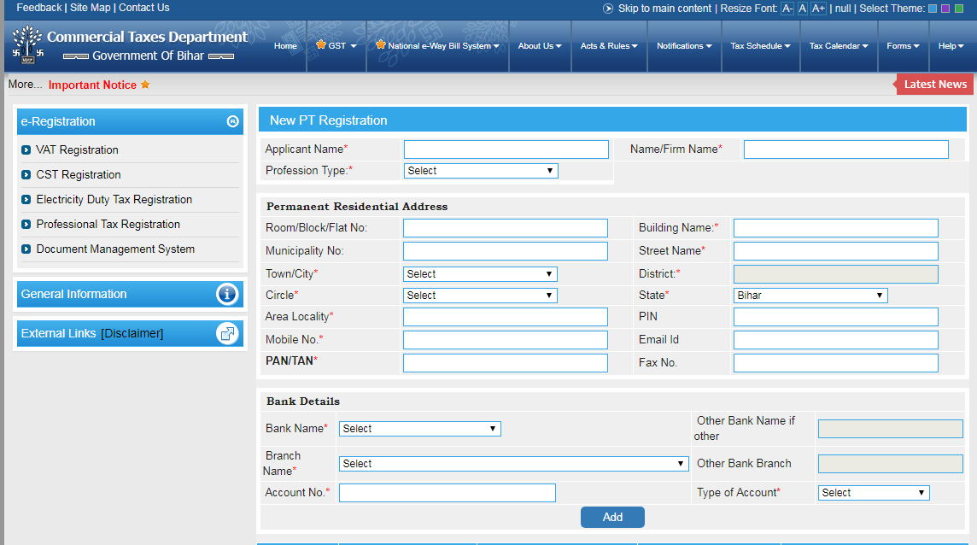Collapse the e-Registration panel using its circle icon

[x=232, y=121]
